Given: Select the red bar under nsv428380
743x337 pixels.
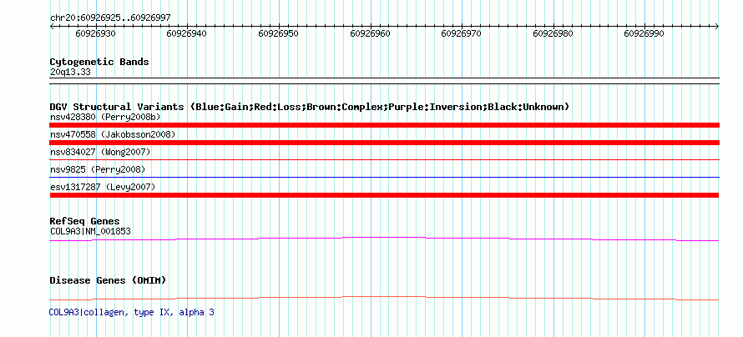Looking at the screenshot, I should (384, 125).
